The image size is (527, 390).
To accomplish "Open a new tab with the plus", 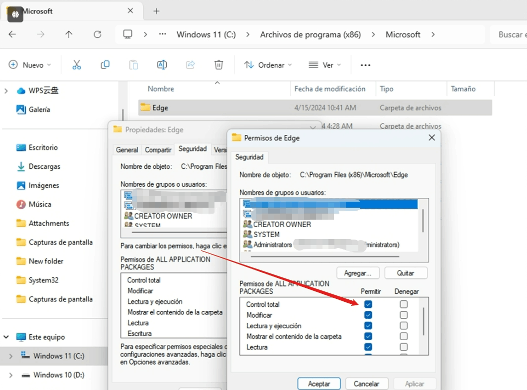I will [x=156, y=11].
